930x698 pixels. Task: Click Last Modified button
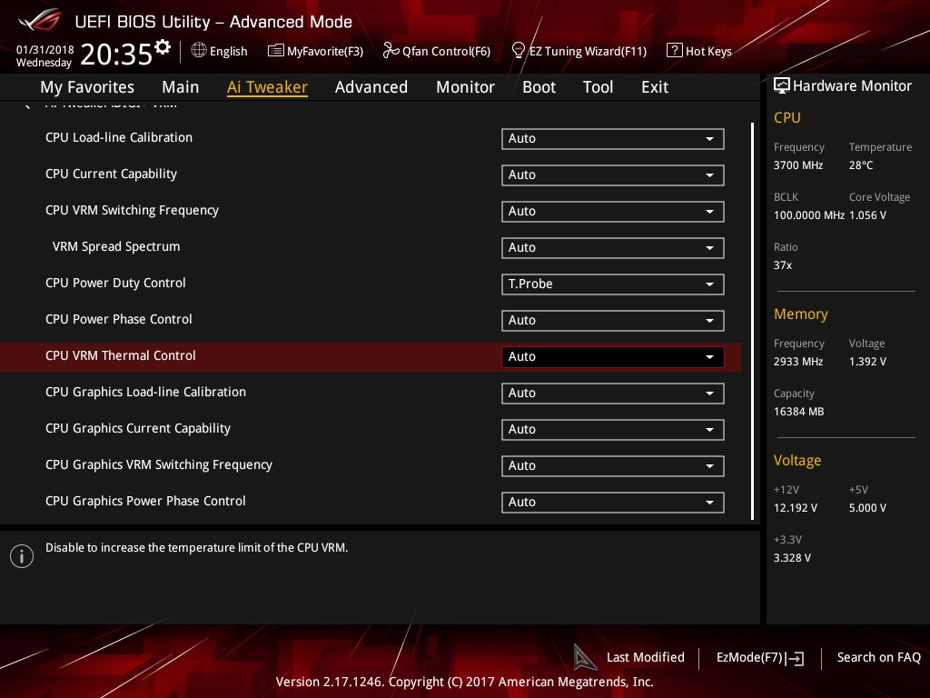pos(645,657)
